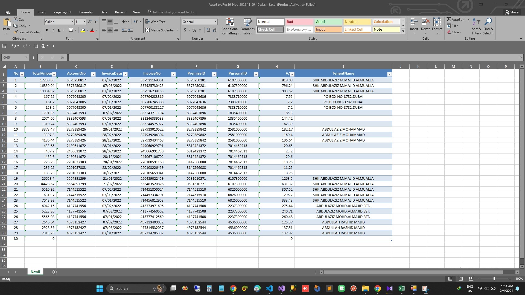Screen dimensions: 525x295
Task: Open the File menu
Action: pos(8,12)
